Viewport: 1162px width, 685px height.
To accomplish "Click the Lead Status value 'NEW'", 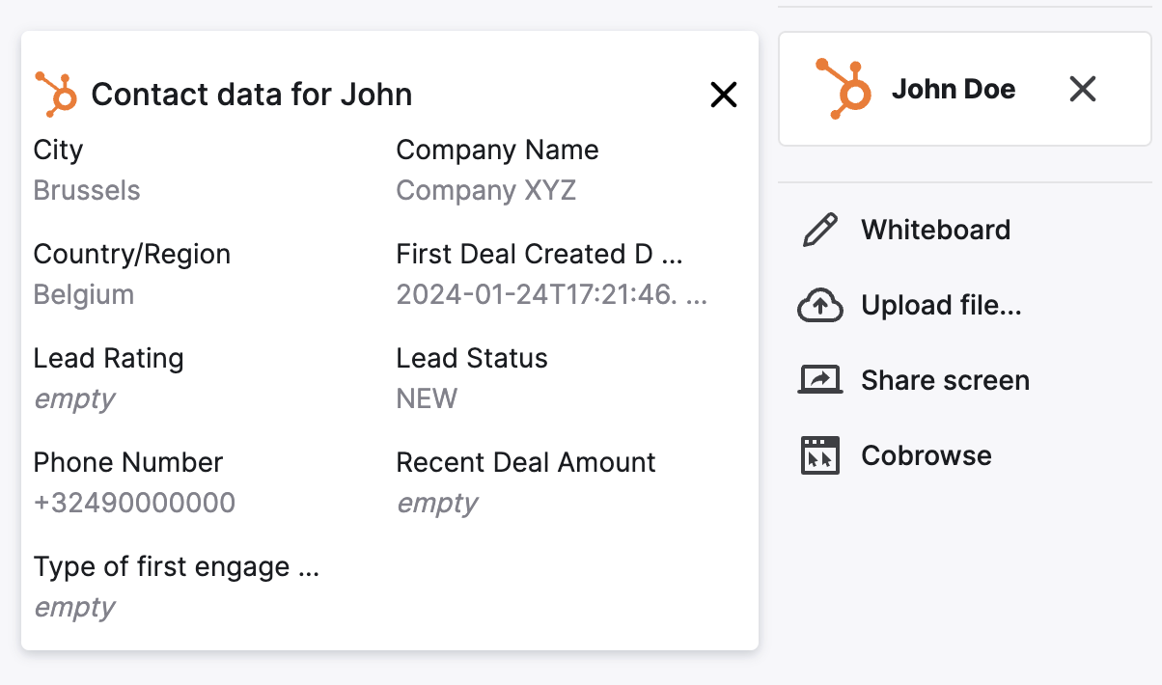I will click(428, 398).
